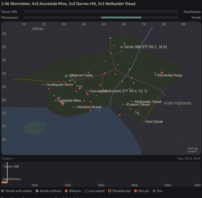Select the pulsing skirmish ring at Azurelode Mine
This screenshot has height=198, width=202.
pyautogui.click(x=62, y=104)
